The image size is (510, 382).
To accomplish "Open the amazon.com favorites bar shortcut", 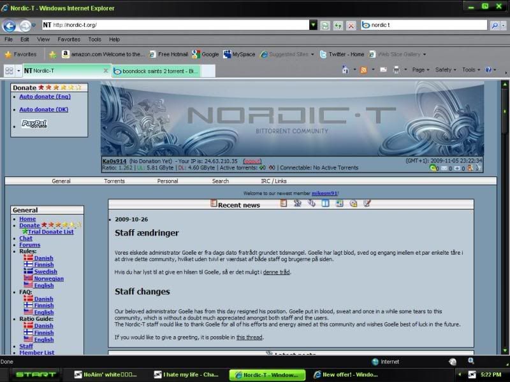I will coord(103,54).
